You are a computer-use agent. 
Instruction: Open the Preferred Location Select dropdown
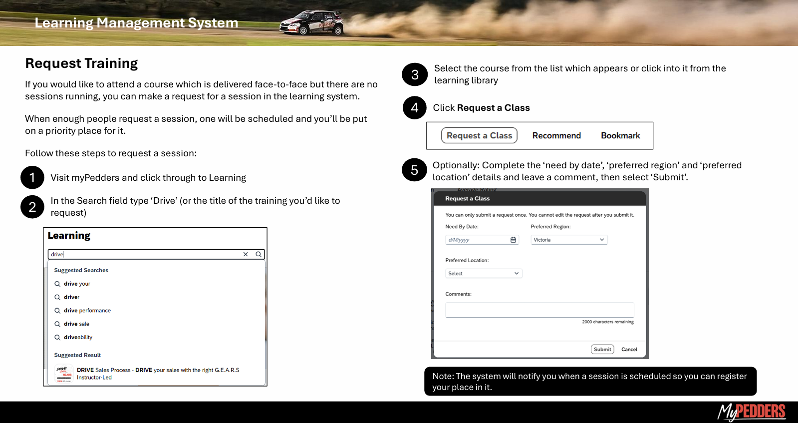(x=483, y=274)
